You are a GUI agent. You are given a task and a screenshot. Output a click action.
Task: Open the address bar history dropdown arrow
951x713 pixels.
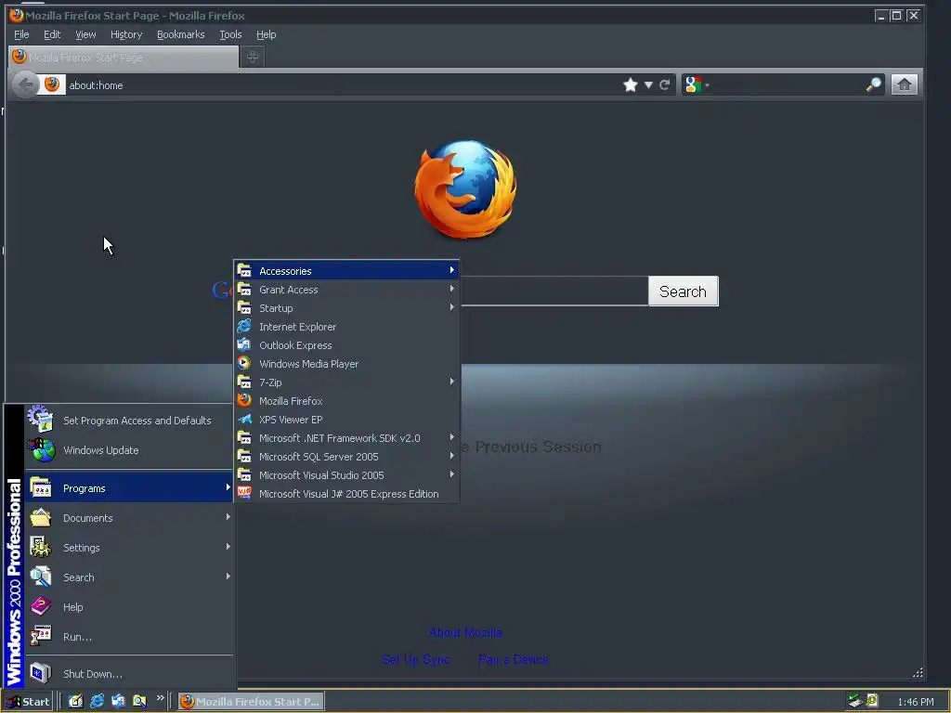pyautogui.click(x=648, y=84)
